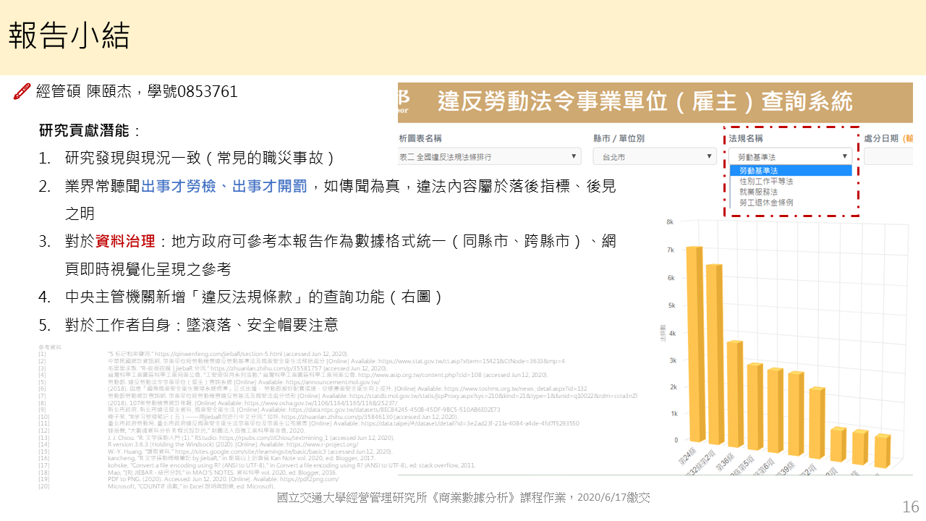Open the chart name dropdown 全國違反法規法條排行
This screenshot has height=521, width=926.
pos(489,156)
